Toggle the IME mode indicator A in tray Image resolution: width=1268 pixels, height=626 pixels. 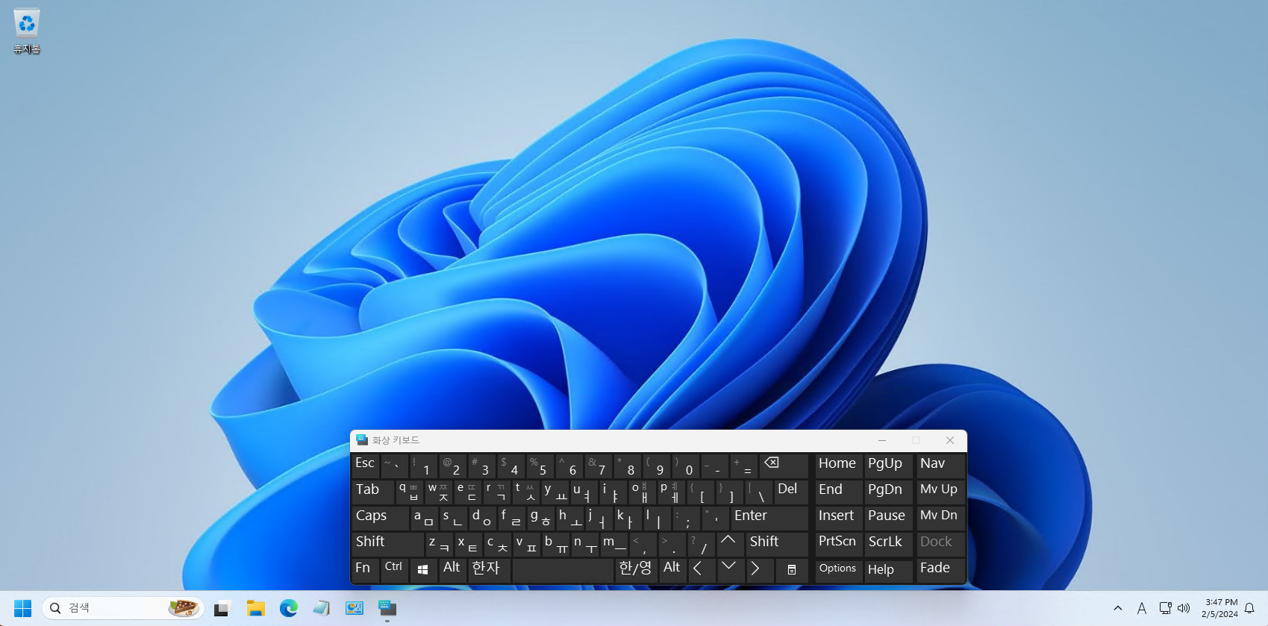[x=1142, y=608]
